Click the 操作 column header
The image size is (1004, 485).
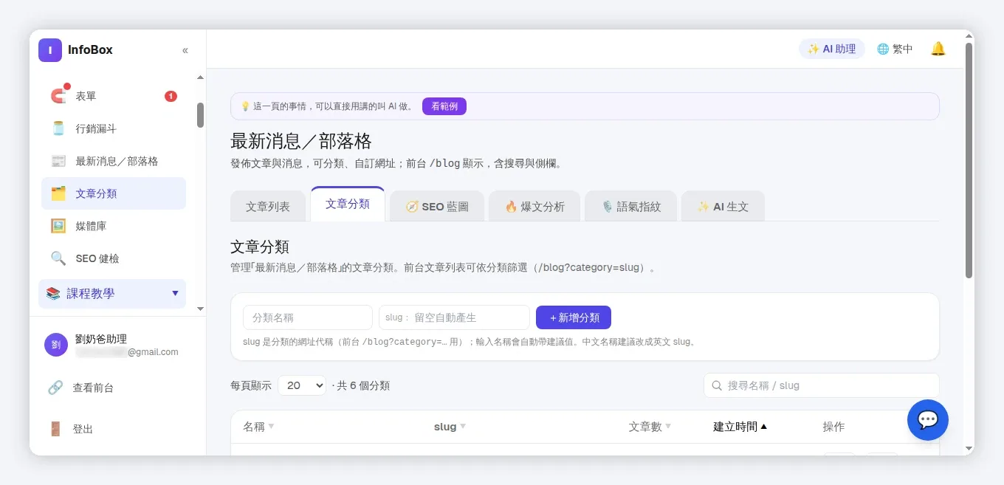[x=833, y=427]
